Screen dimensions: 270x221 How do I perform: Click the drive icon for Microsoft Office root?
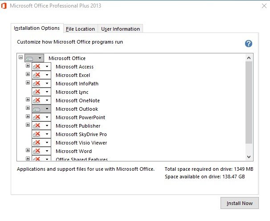pyautogui.click(x=29, y=58)
